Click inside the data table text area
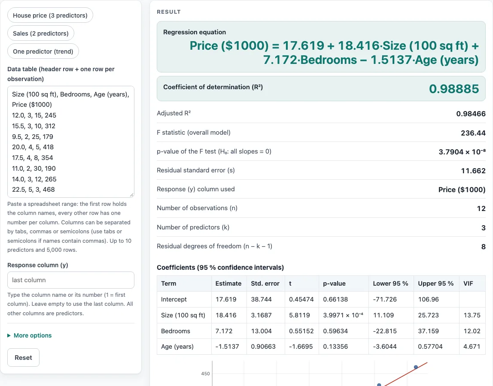493x386 pixels. [71, 142]
